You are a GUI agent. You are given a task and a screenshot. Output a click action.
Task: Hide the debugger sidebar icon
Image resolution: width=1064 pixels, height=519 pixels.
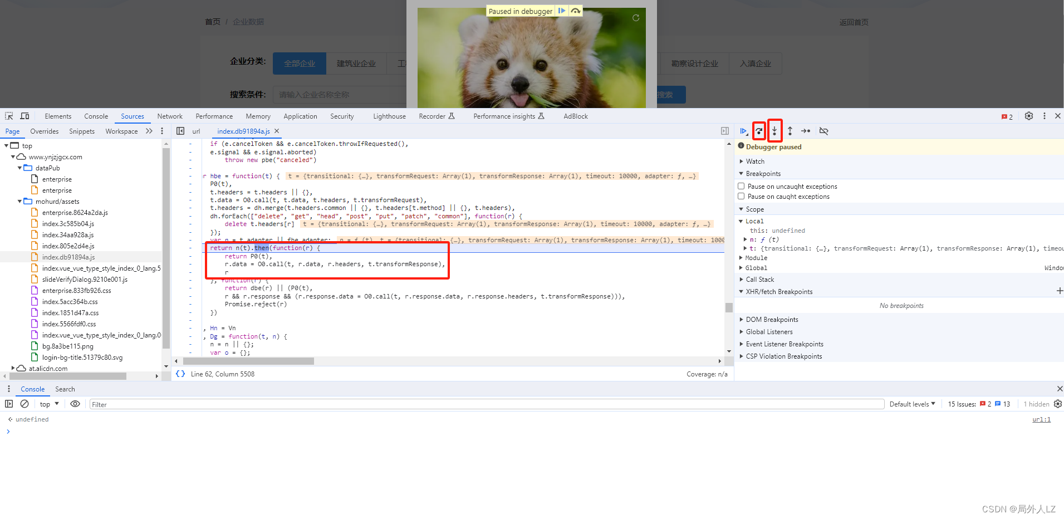[x=725, y=131]
